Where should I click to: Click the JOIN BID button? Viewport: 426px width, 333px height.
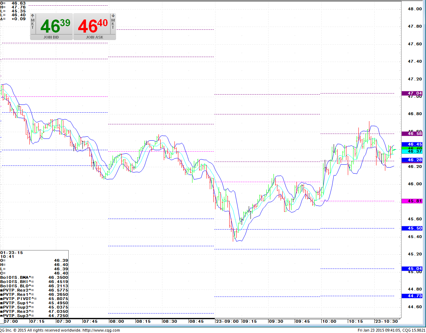[x=51, y=37]
